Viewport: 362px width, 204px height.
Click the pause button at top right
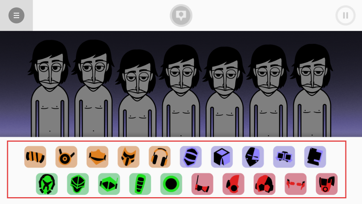click(345, 15)
